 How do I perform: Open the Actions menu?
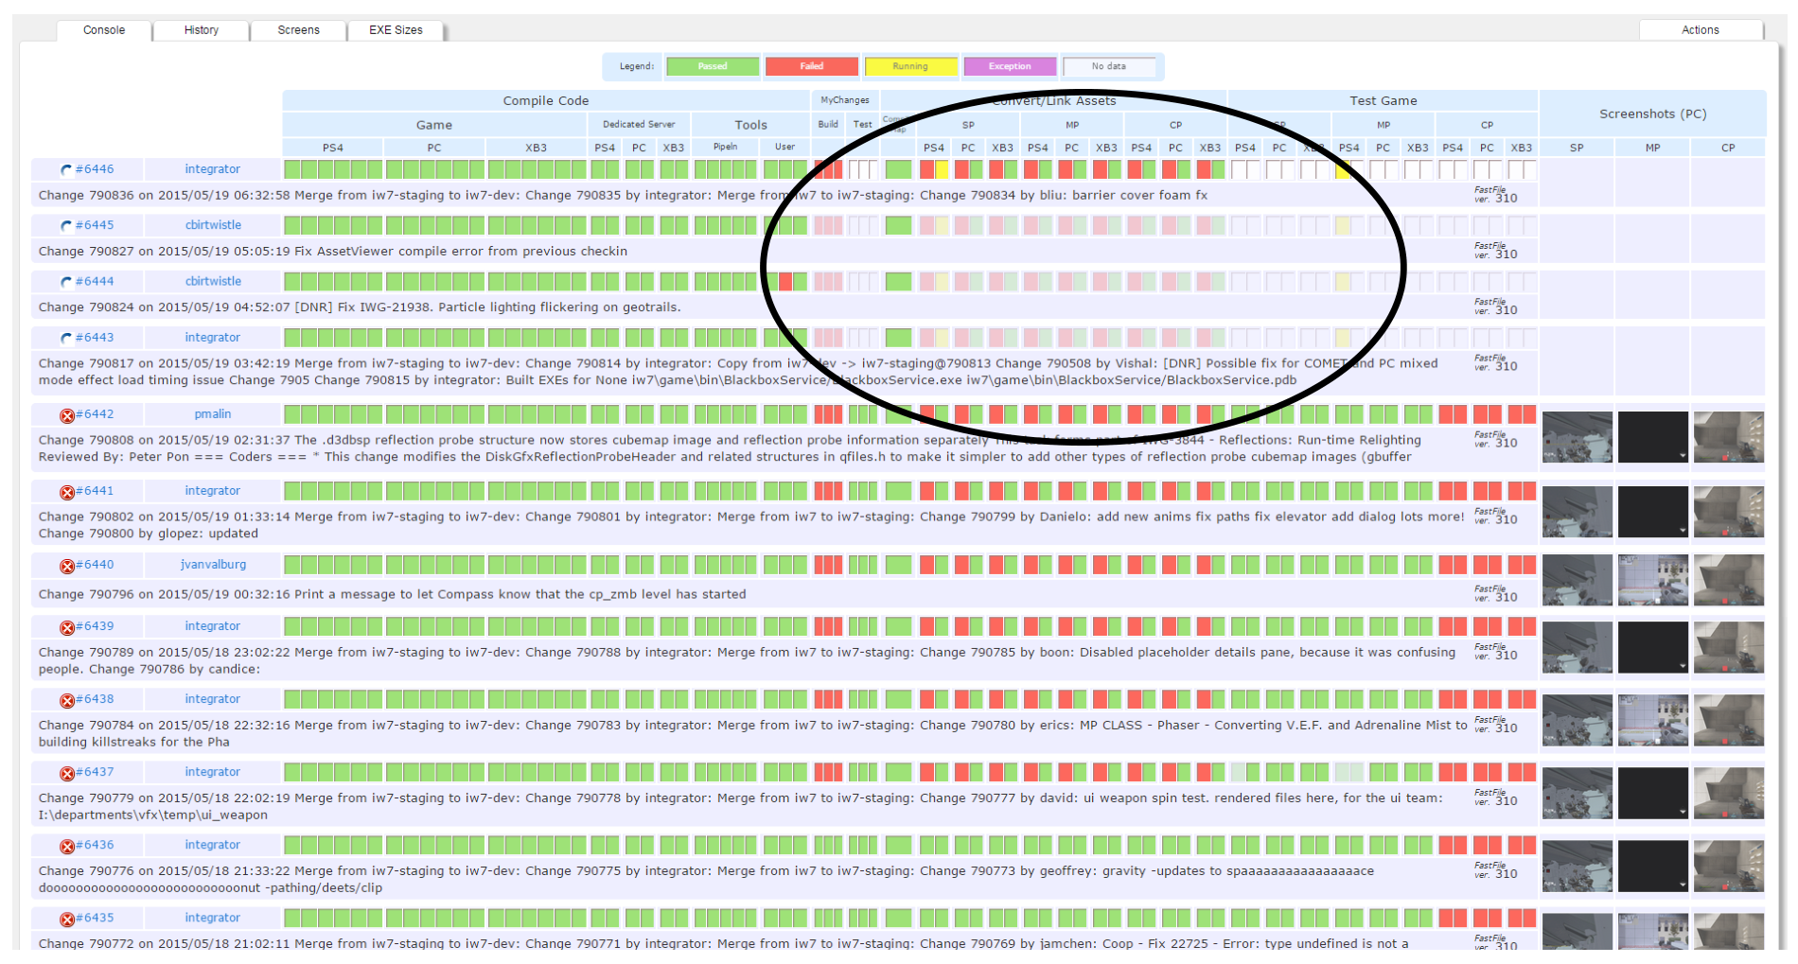point(1700,30)
